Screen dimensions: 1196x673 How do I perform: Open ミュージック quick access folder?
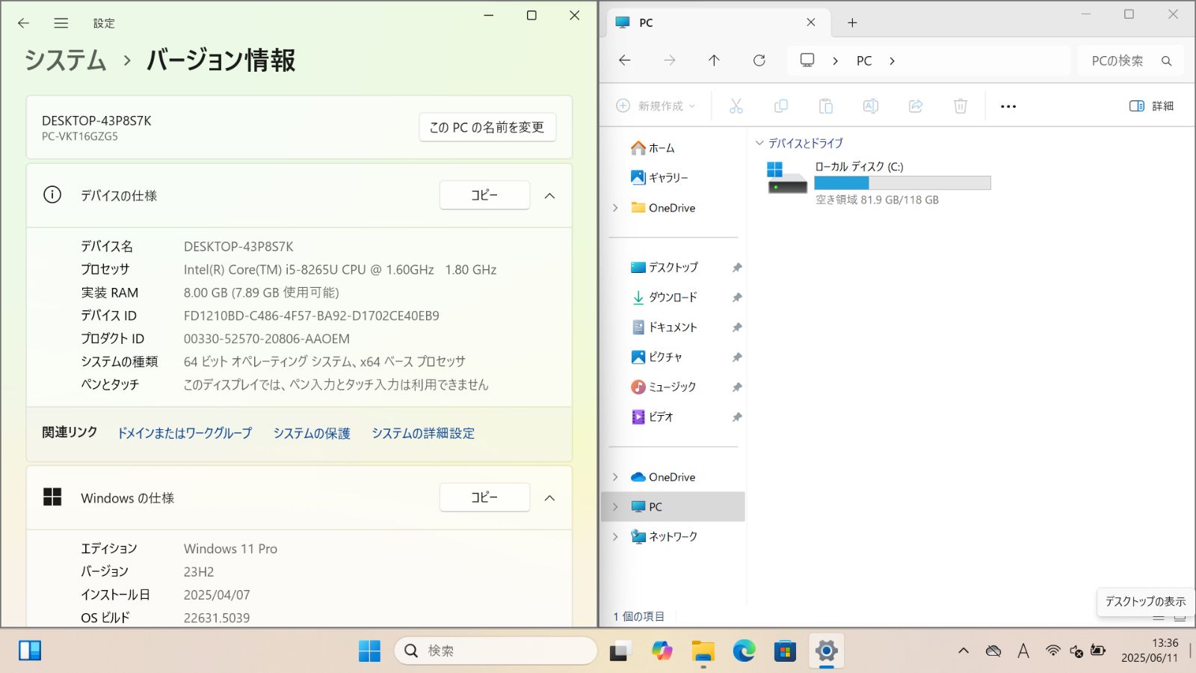[x=663, y=387]
